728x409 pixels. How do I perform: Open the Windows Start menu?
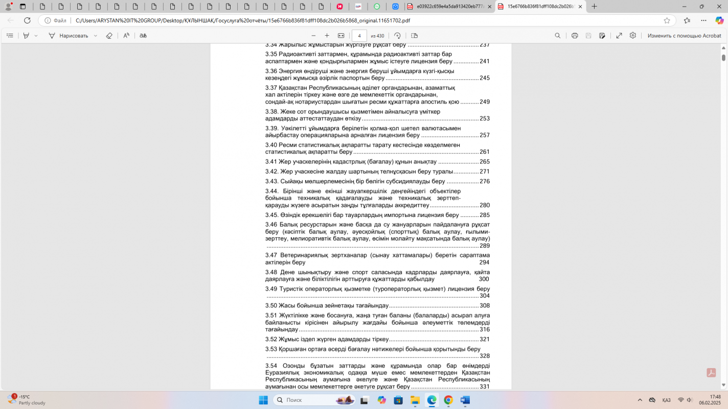[263, 400]
